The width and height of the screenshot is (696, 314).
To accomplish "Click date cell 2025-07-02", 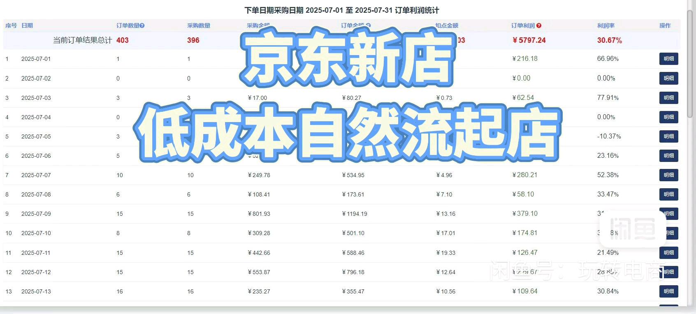I will tap(36, 78).
